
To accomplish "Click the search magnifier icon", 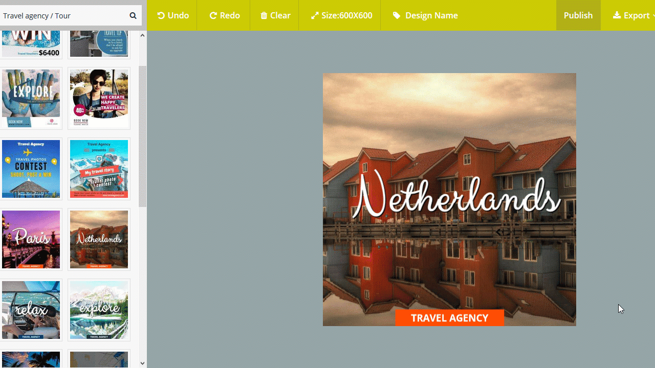I will point(133,16).
